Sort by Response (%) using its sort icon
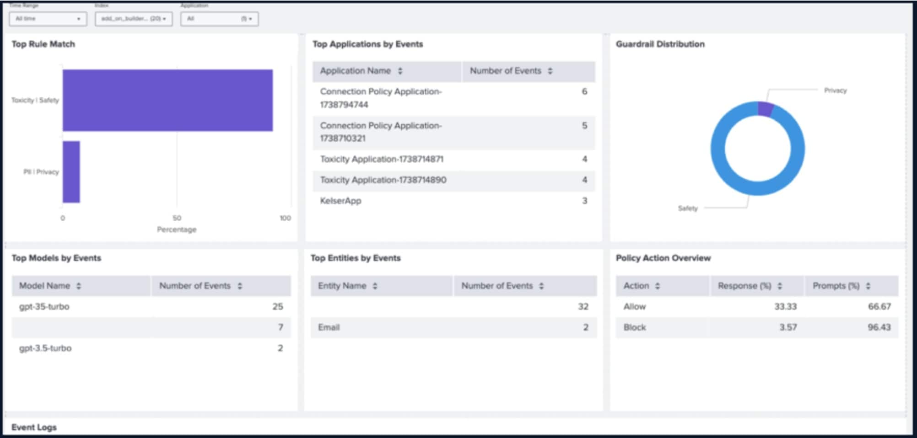The height and width of the screenshot is (438, 917). click(780, 286)
